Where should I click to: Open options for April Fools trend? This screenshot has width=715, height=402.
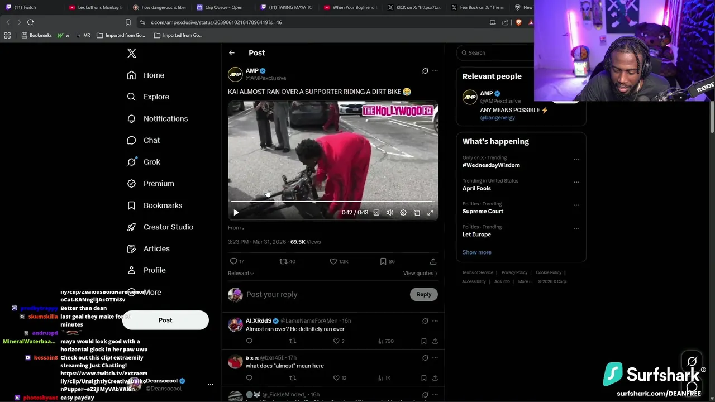576,182
